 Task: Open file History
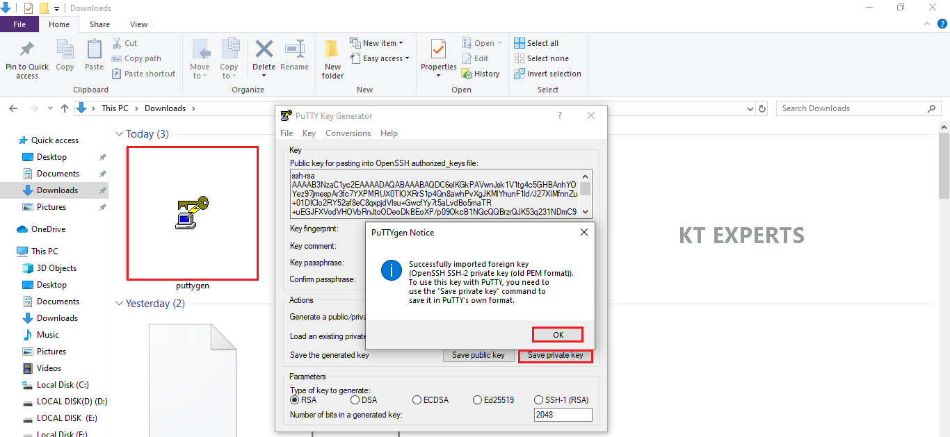(x=481, y=74)
